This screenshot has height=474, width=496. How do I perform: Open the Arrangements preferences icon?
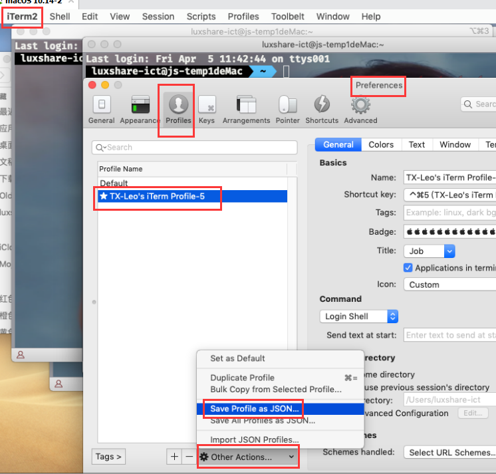pyautogui.click(x=246, y=110)
